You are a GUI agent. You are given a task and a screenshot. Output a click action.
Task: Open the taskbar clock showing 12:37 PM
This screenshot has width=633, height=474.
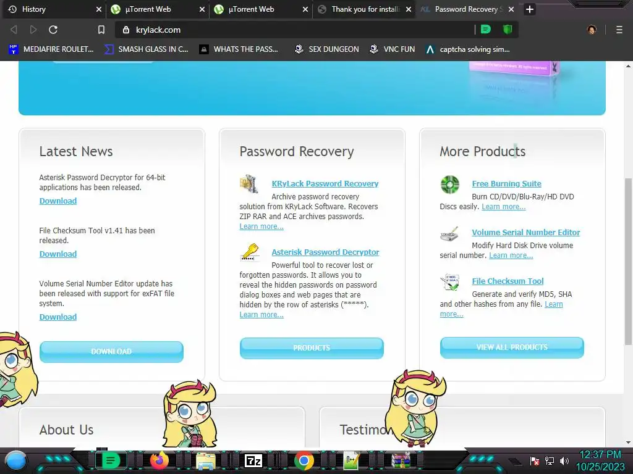pyautogui.click(x=600, y=460)
